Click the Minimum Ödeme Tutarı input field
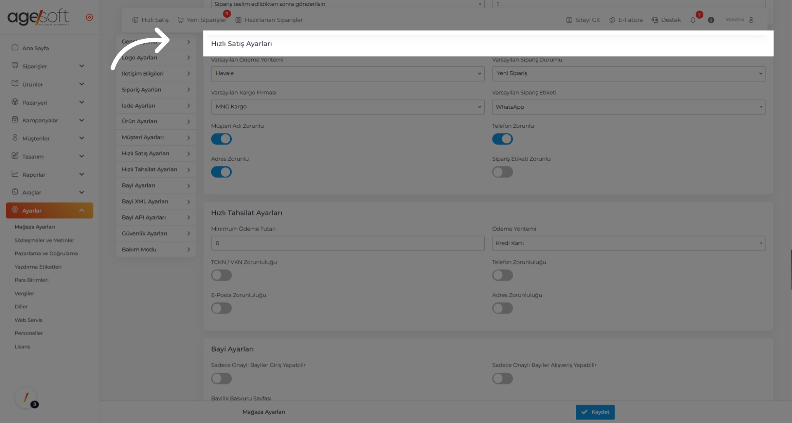 click(347, 243)
